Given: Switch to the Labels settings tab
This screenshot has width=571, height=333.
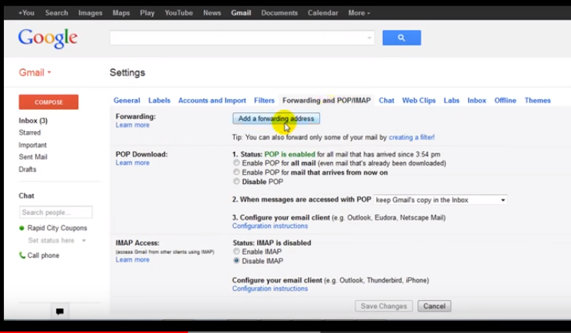Looking at the screenshot, I should (x=159, y=101).
